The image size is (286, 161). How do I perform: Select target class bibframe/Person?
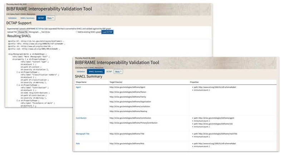click(128, 92)
